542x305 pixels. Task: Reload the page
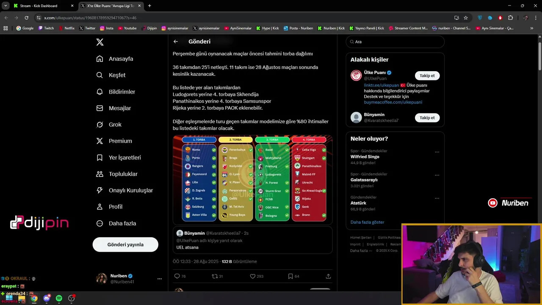click(26, 18)
